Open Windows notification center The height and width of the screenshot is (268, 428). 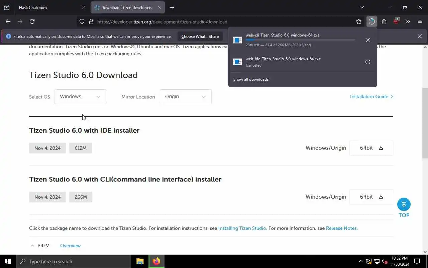(x=417, y=261)
